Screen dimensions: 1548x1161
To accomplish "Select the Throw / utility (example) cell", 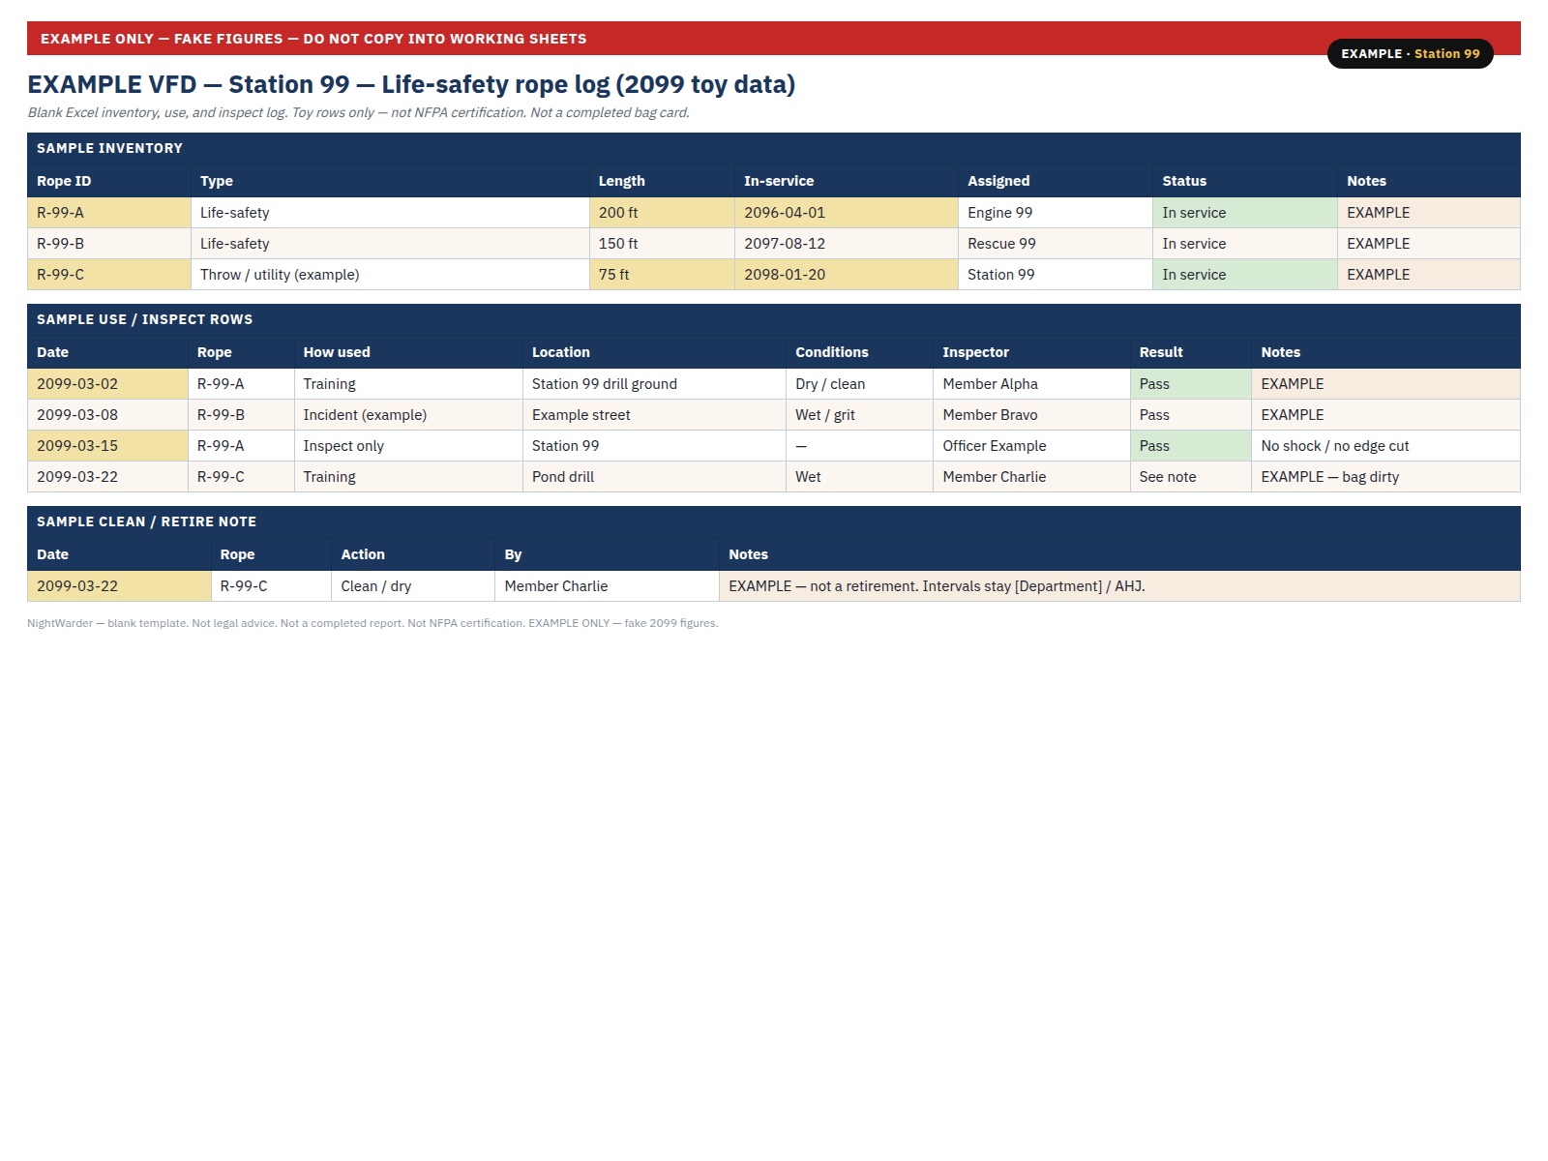I will pos(390,275).
